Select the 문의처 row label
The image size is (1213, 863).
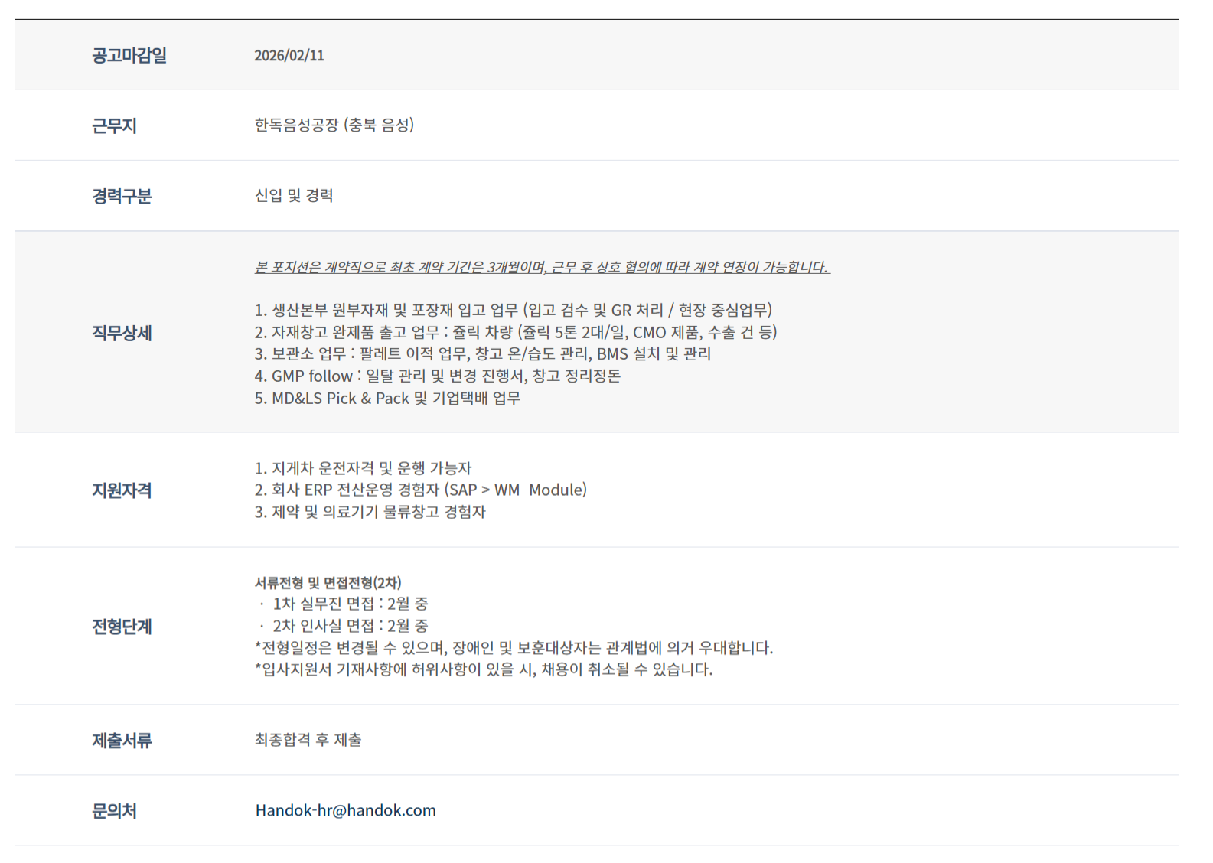[x=114, y=810]
